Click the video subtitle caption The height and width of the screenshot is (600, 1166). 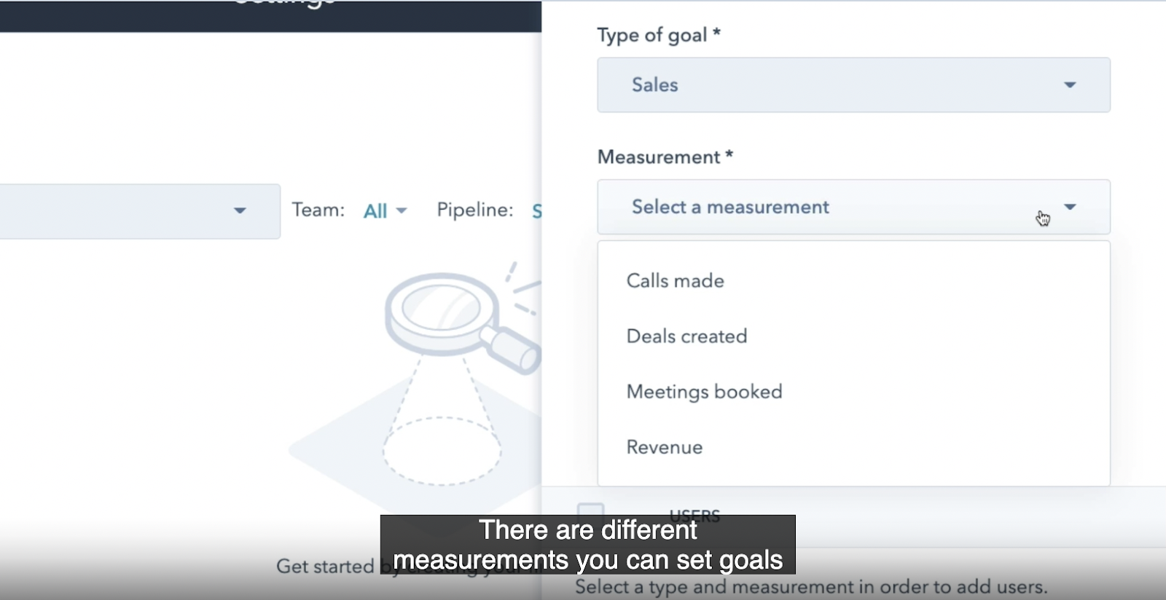tap(587, 545)
